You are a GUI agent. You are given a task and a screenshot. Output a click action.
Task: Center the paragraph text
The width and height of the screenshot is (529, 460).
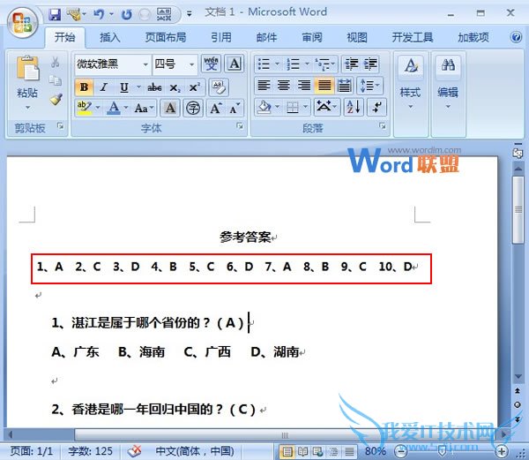(284, 85)
